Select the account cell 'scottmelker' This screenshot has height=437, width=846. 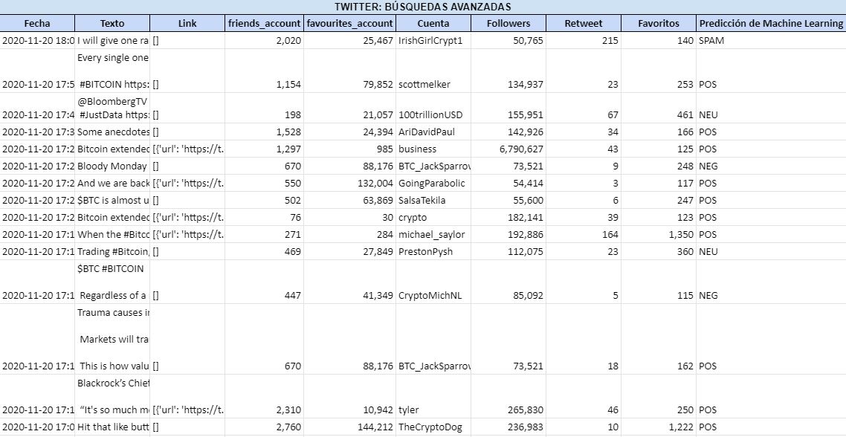[424, 85]
